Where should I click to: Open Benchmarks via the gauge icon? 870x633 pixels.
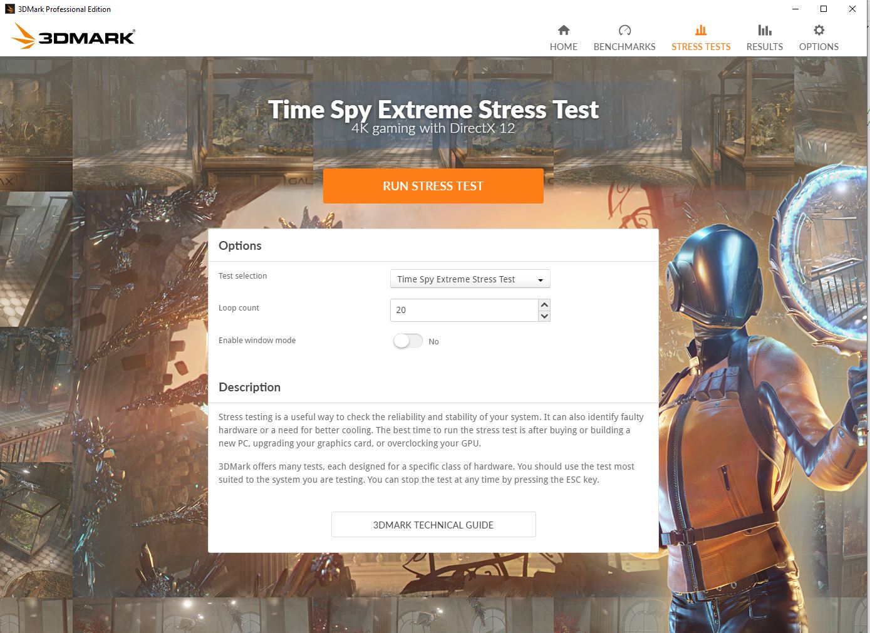(624, 30)
